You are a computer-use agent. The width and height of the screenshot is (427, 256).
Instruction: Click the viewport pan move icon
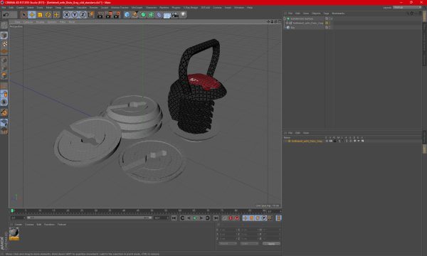268,21
